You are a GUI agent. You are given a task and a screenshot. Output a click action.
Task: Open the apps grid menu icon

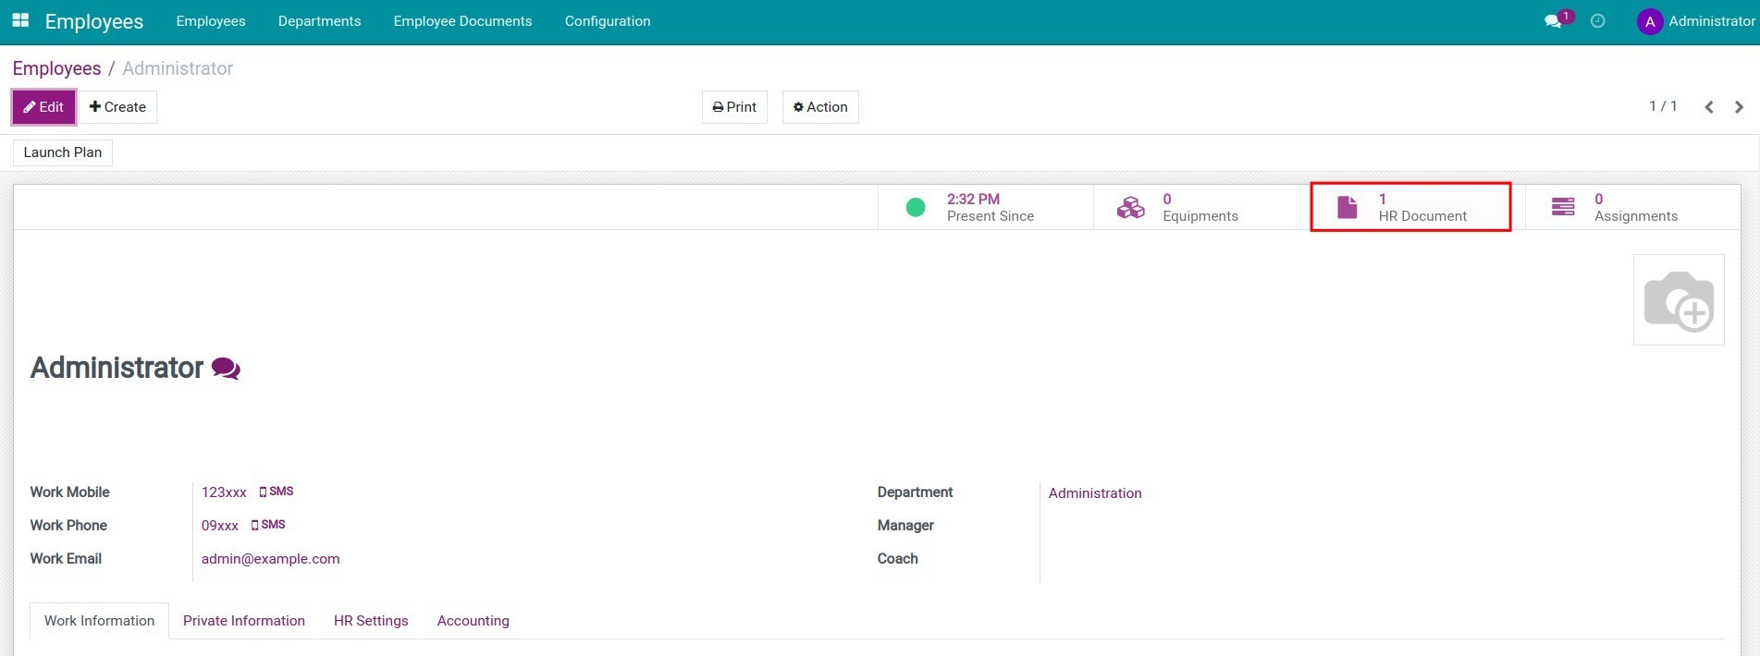tap(20, 20)
